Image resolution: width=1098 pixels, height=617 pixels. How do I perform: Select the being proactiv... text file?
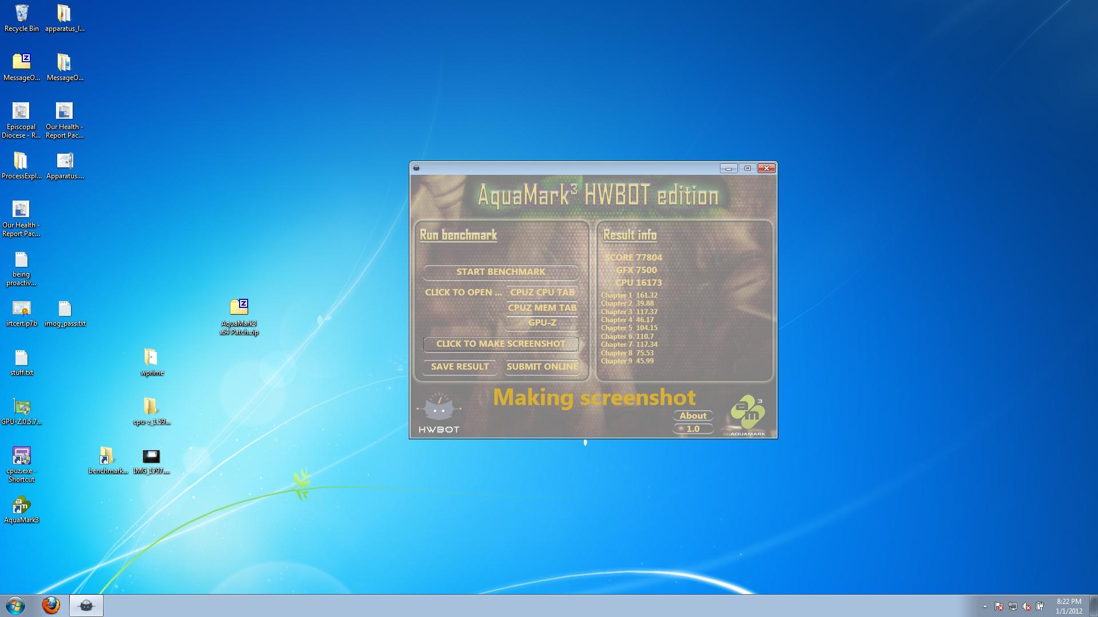(x=21, y=269)
